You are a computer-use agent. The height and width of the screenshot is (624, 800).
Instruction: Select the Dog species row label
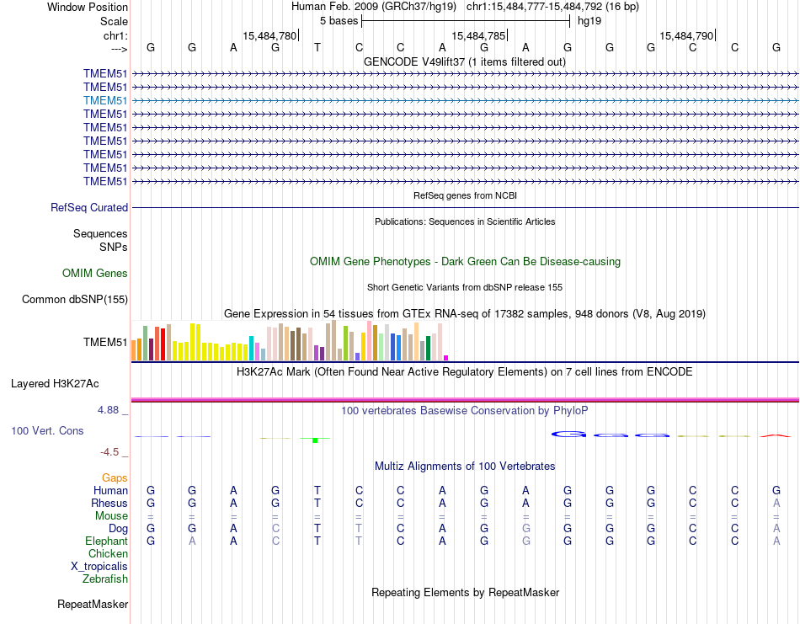point(118,529)
